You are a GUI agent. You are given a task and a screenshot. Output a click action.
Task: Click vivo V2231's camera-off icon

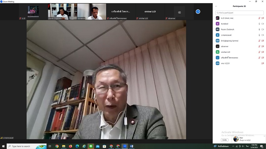coord(263,63)
